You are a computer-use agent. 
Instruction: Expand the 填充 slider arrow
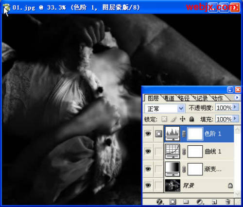point(235,119)
